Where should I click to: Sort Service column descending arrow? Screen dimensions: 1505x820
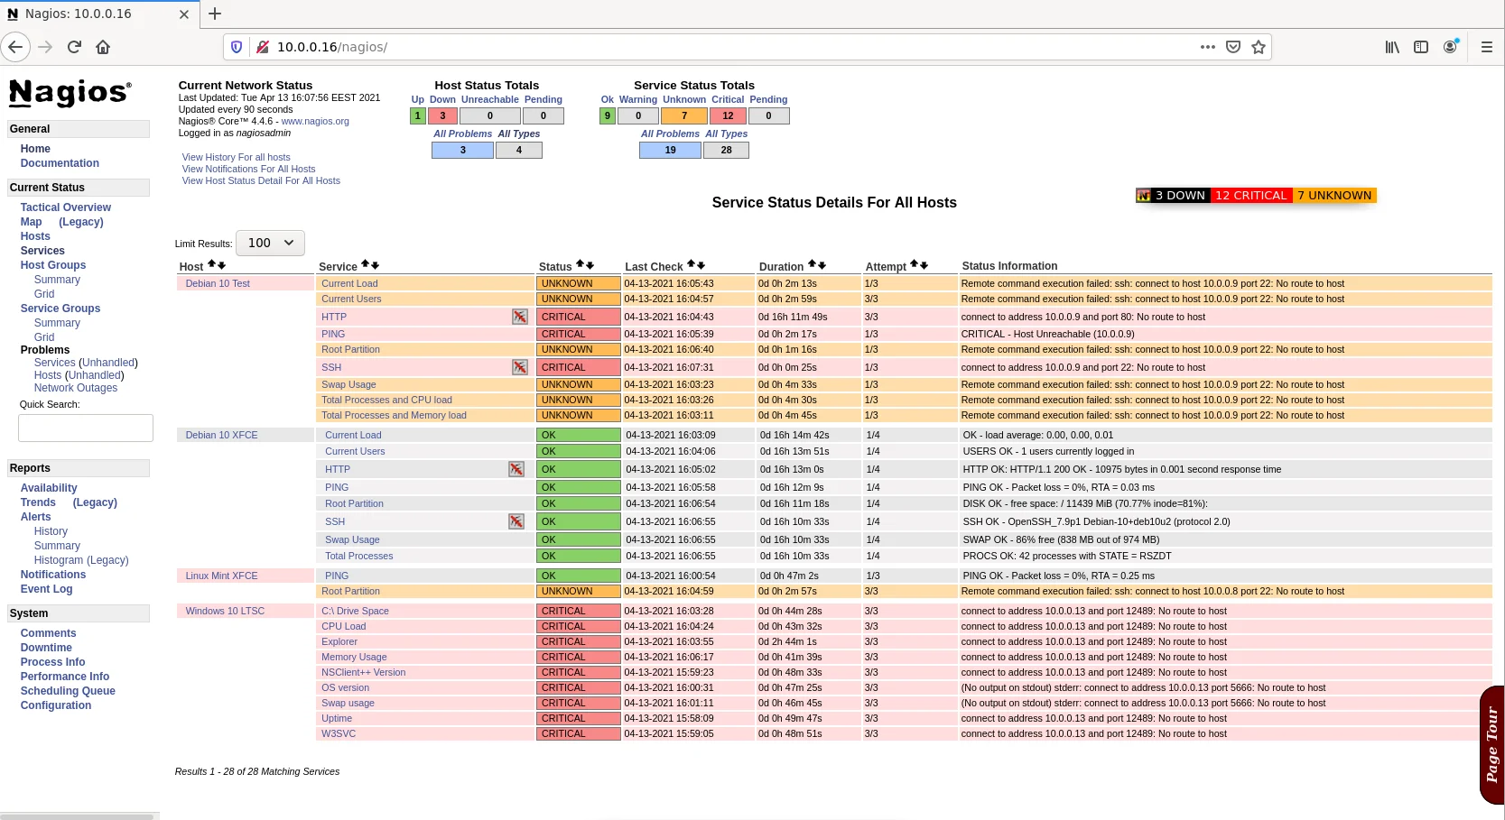pos(376,265)
